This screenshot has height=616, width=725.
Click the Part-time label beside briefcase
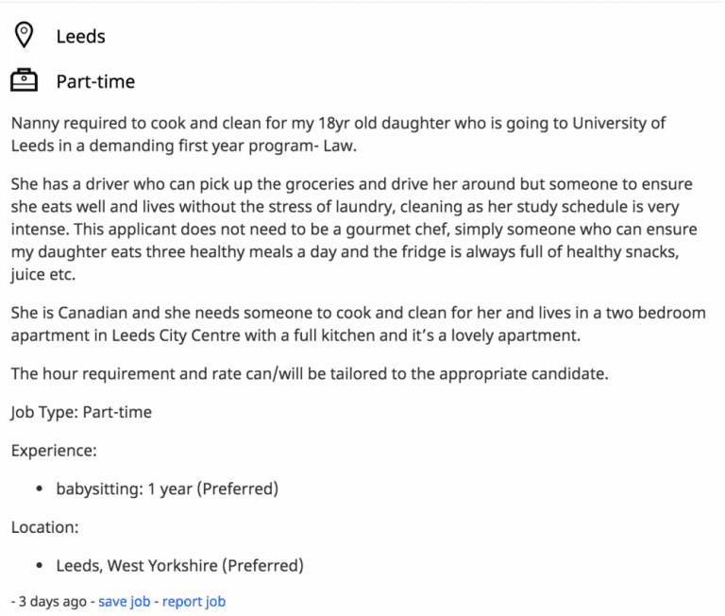pyautogui.click(x=95, y=81)
